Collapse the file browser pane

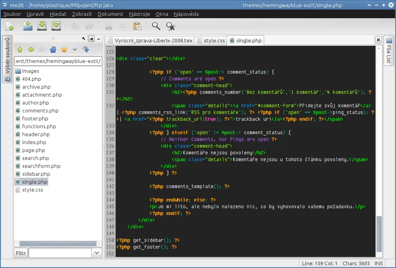(x=91, y=39)
